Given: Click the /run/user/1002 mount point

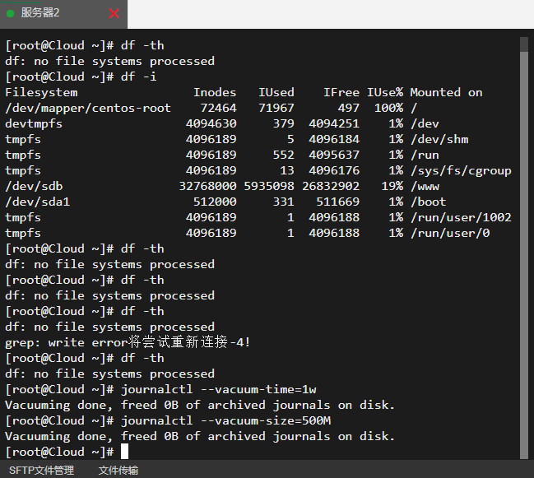Looking at the screenshot, I should click(461, 217).
